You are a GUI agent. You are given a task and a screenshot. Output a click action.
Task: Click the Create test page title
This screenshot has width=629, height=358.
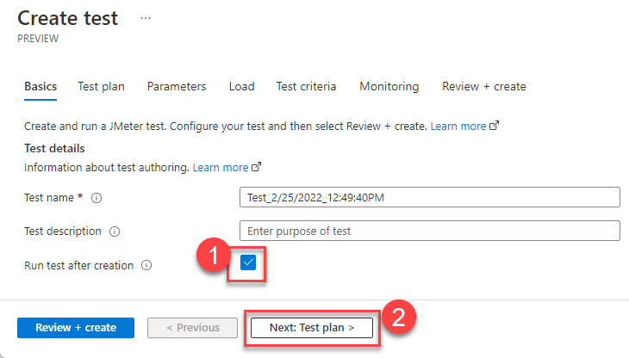point(68,18)
